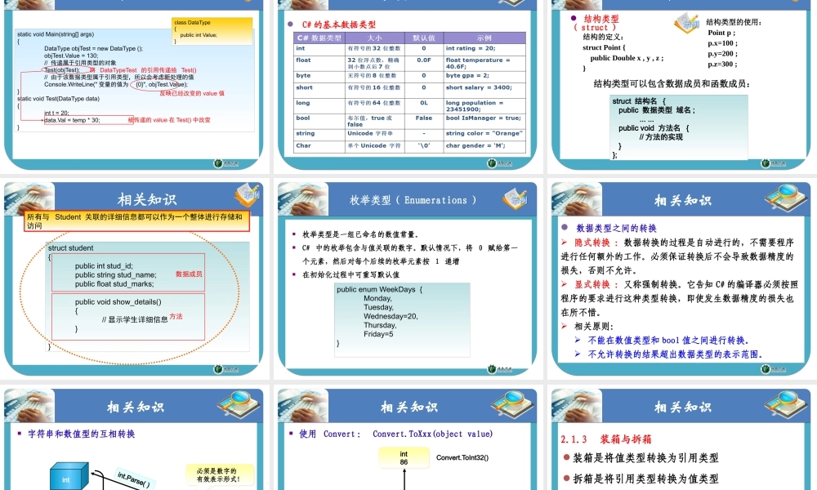Click the keyboard photo on the 字符串和数值型 slide header
The height and width of the screenshot is (490, 817).
pos(29,406)
